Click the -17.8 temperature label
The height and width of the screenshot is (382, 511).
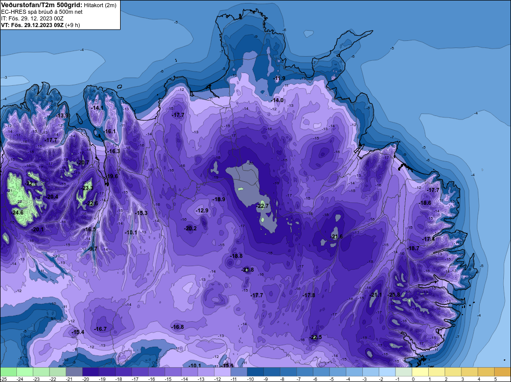click(x=309, y=295)
